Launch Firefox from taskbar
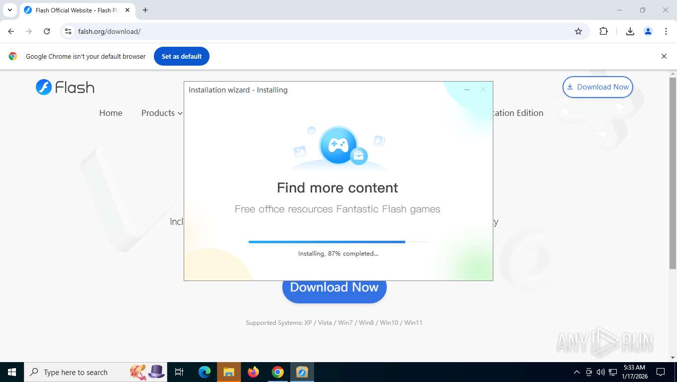Image resolution: width=677 pixels, height=382 pixels. 253,372
